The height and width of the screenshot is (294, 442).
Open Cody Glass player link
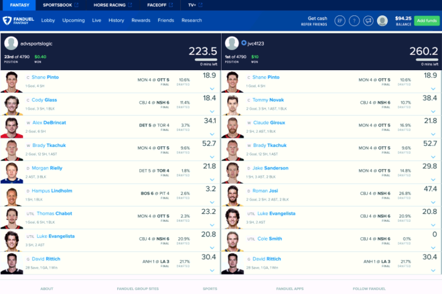(44, 100)
